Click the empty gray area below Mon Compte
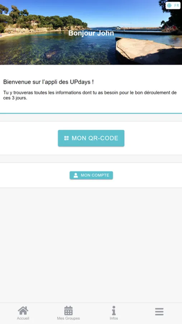182x324 pixels. tap(91, 245)
